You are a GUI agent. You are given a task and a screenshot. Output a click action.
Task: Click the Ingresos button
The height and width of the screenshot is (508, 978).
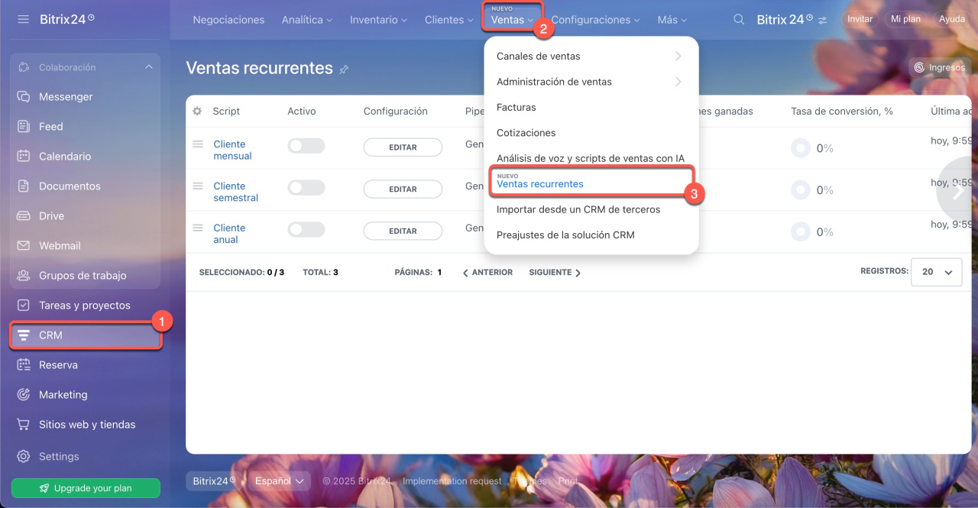click(940, 67)
